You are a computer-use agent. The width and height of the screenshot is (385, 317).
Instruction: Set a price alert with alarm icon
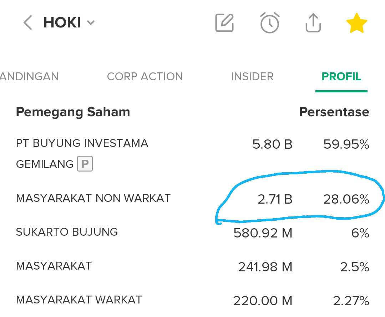tap(269, 23)
